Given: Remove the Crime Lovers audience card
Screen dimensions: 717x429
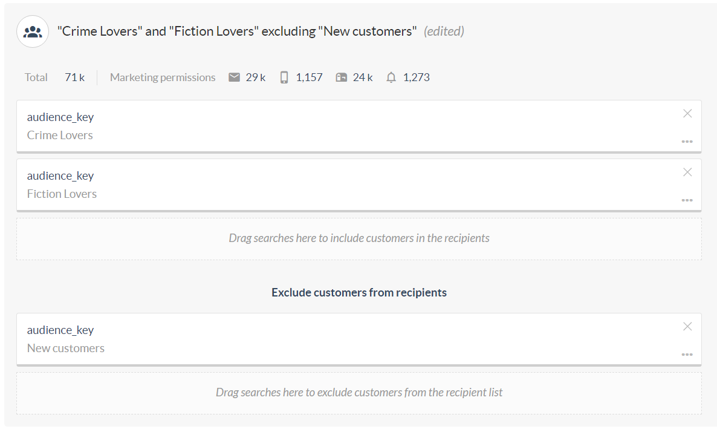Looking at the screenshot, I should tap(687, 113).
